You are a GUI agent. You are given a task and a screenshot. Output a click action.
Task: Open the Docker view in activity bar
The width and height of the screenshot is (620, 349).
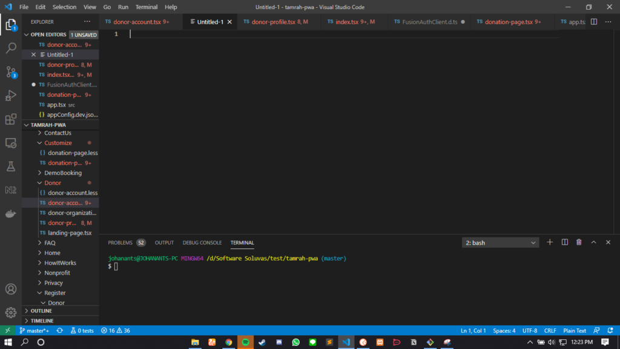click(11, 214)
